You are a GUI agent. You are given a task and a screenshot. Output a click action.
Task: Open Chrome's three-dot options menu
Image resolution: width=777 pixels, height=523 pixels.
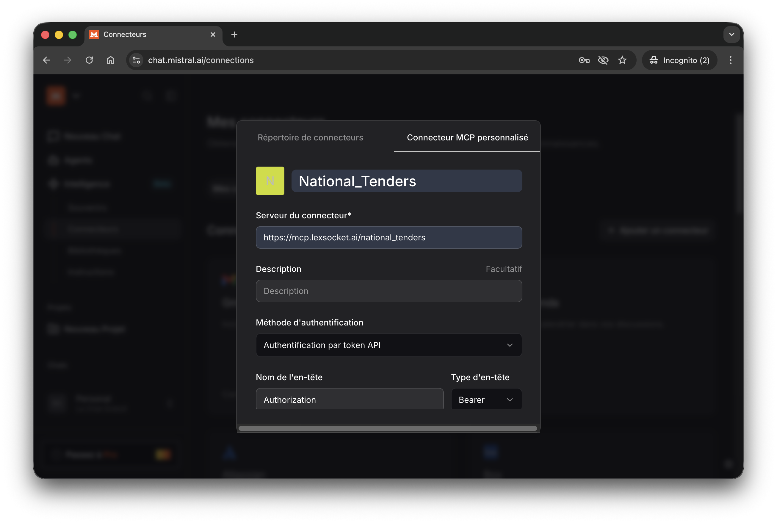click(x=730, y=60)
